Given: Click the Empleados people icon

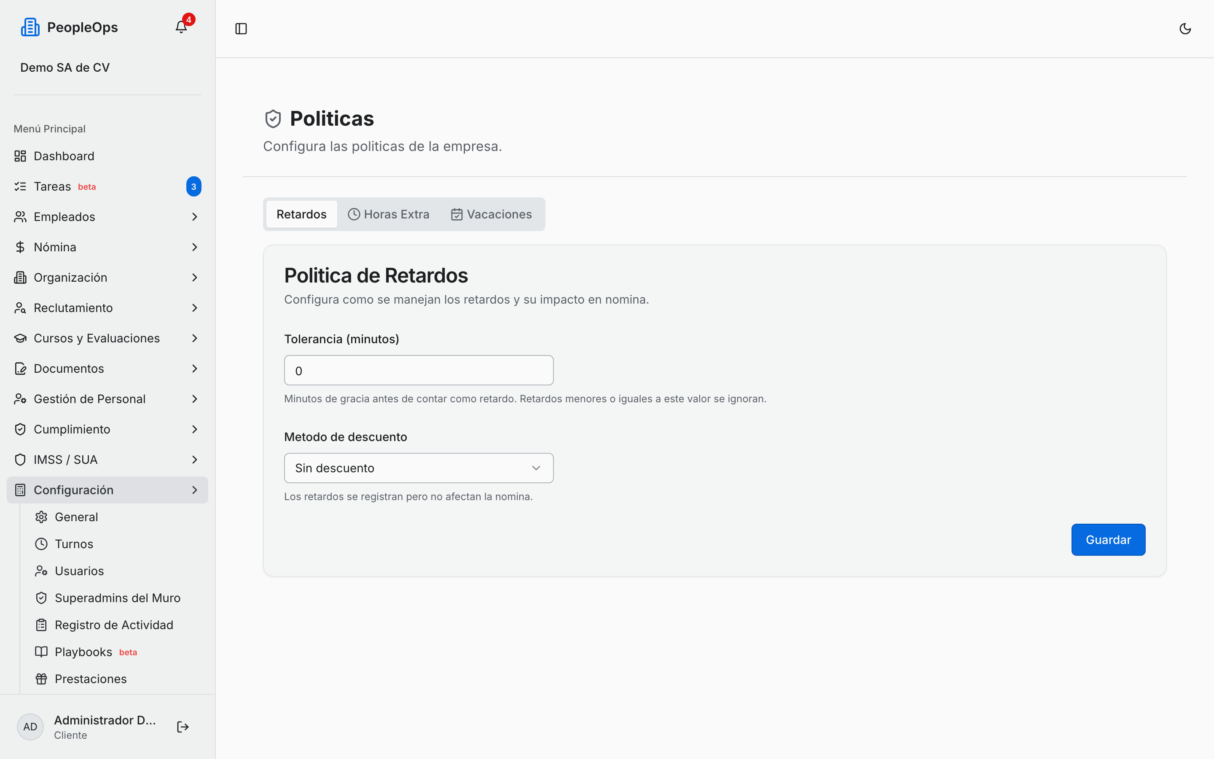Looking at the screenshot, I should (20, 217).
